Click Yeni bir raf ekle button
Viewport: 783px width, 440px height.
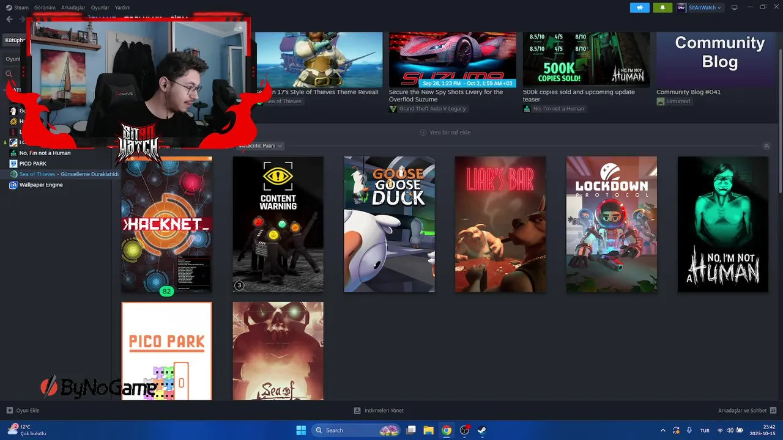click(x=445, y=133)
